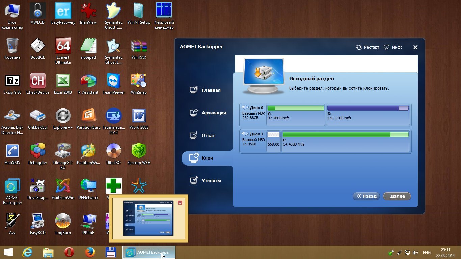
Task: Open the volume icon in system tray
Action: 415,252
